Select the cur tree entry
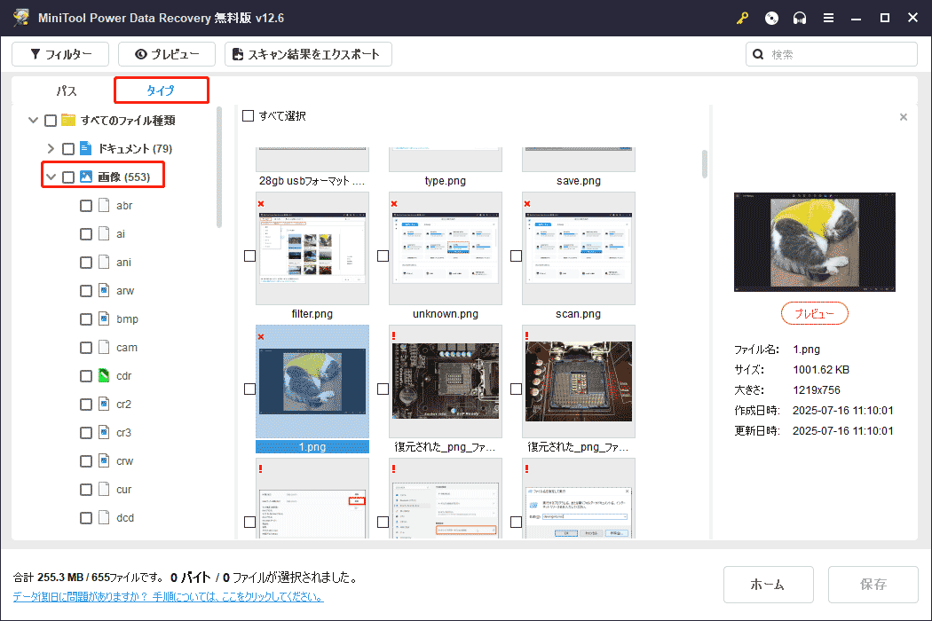Viewport: 932px width, 621px height. (x=123, y=489)
